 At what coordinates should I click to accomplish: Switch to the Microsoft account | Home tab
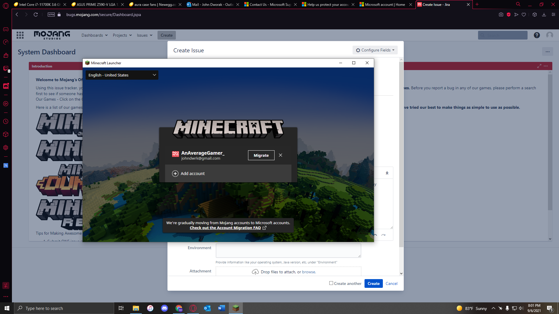coord(384,4)
